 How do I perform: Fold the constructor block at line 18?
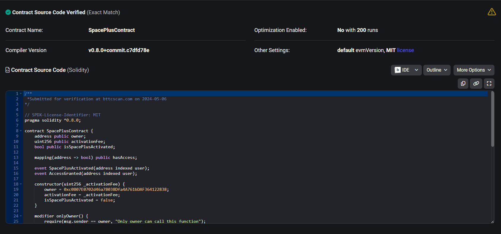21,184
